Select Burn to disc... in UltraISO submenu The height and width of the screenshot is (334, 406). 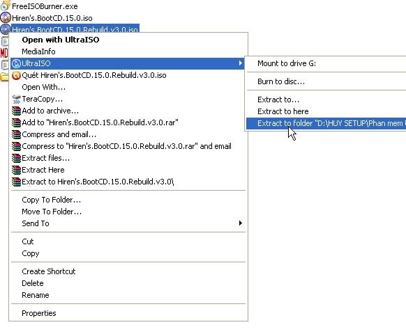click(x=326, y=81)
